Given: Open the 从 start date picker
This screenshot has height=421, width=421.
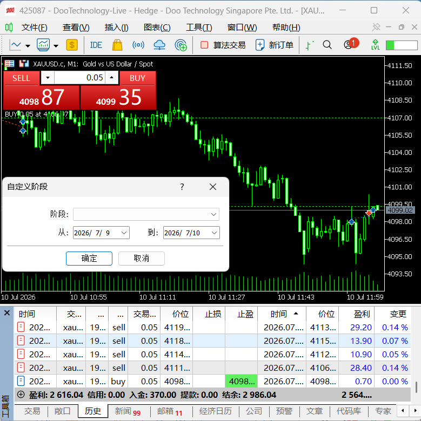Looking at the screenshot, I should (101, 233).
